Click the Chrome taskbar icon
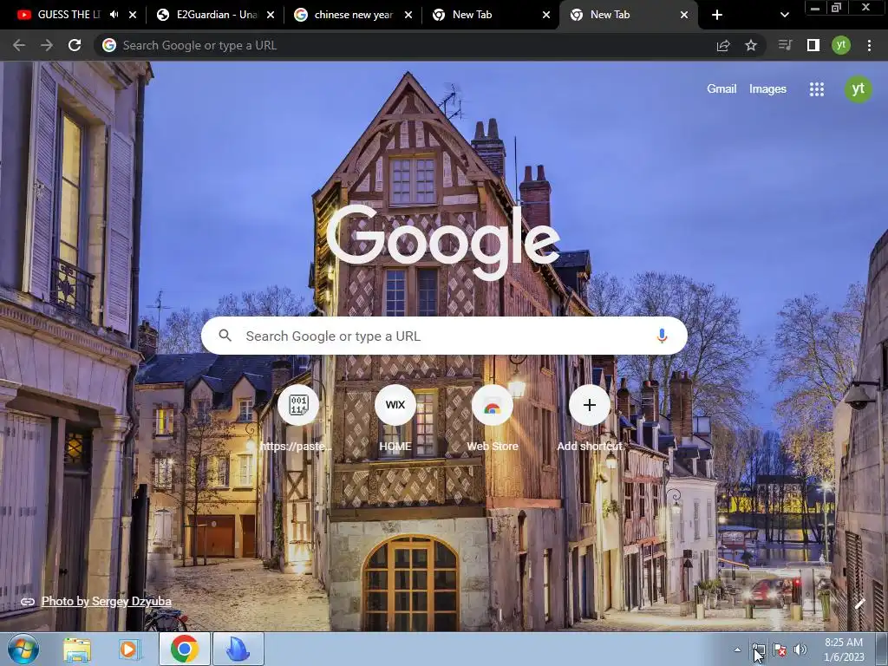 (x=185, y=649)
